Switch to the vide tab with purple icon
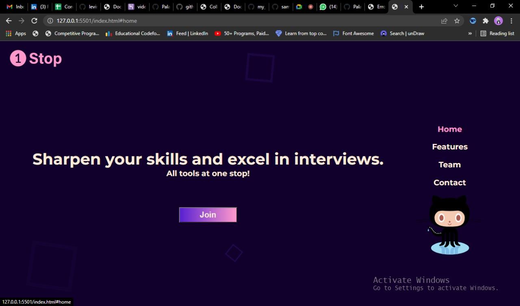520x306 pixels. coord(136,7)
